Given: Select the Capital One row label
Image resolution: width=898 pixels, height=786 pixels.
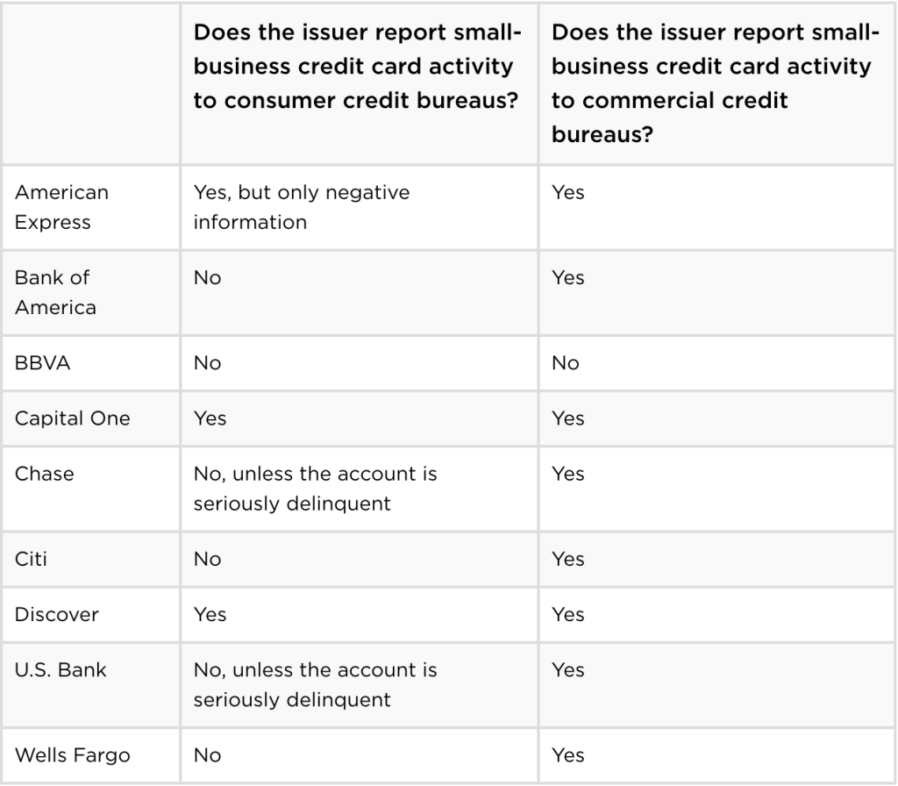Looking at the screenshot, I should click(73, 418).
